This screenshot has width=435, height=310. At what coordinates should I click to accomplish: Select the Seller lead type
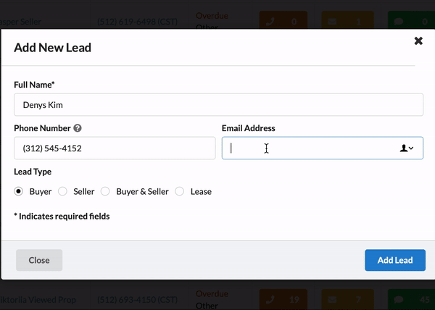(62, 192)
